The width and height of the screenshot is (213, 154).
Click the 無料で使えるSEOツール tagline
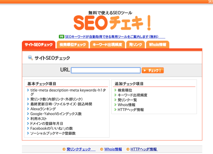(110, 13)
